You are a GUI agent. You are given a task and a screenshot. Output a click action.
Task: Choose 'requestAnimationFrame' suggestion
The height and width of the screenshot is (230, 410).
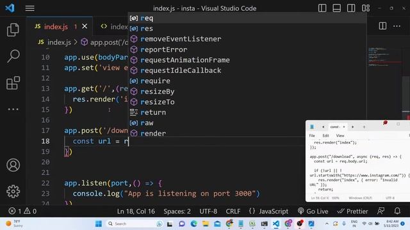pos(247,60)
